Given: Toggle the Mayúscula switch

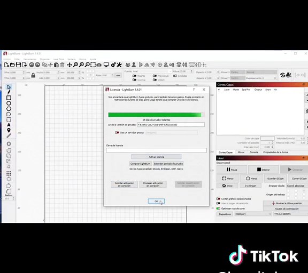Looking at the screenshot, I should tap(155, 76).
